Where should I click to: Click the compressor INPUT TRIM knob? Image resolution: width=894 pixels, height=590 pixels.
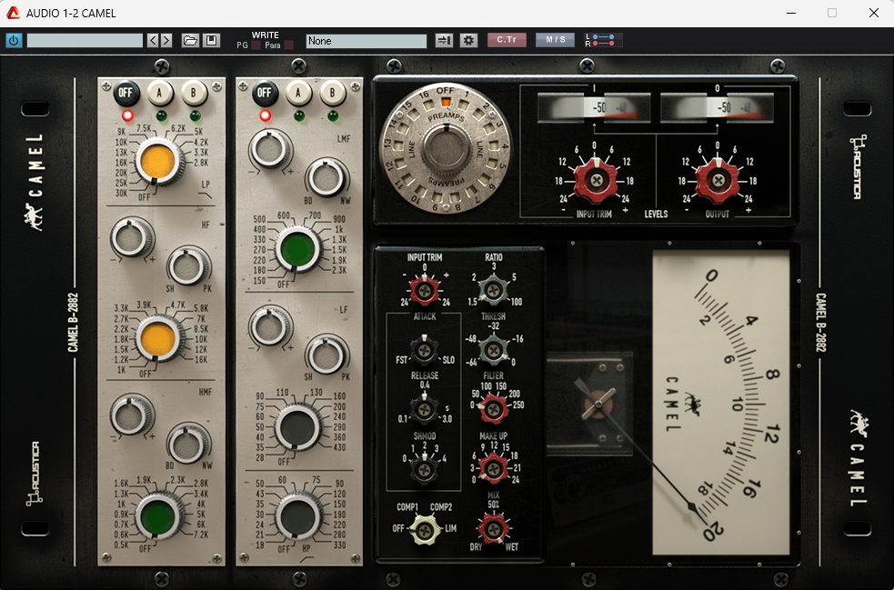coord(424,291)
